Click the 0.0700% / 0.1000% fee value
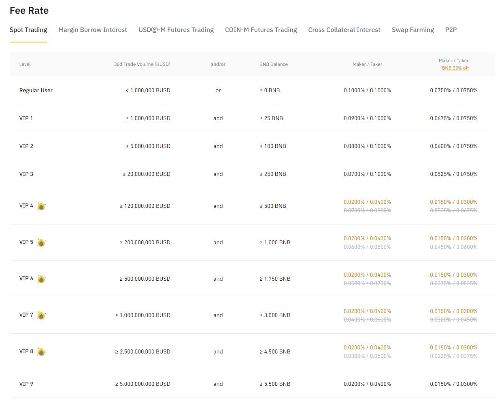The width and height of the screenshot is (504, 402). click(x=367, y=174)
